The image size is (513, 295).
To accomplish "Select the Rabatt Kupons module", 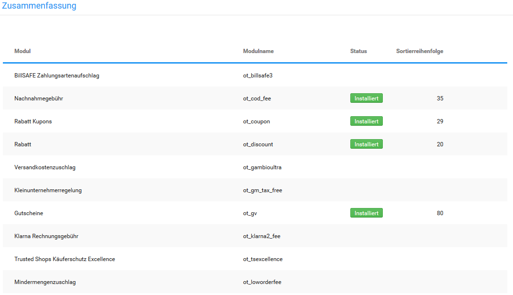I will [33, 121].
